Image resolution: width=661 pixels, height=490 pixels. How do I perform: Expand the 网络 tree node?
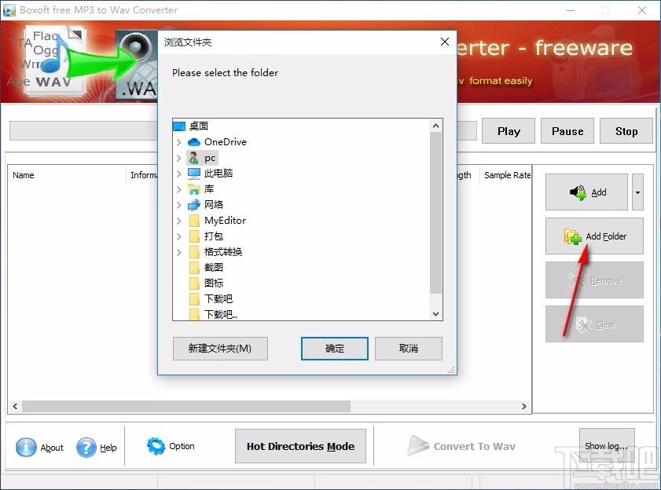click(178, 205)
